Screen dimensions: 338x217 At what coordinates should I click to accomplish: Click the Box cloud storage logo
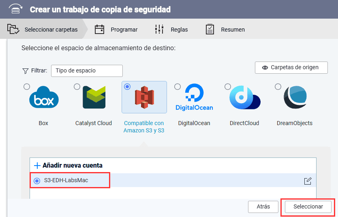click(x=44, y=99)
